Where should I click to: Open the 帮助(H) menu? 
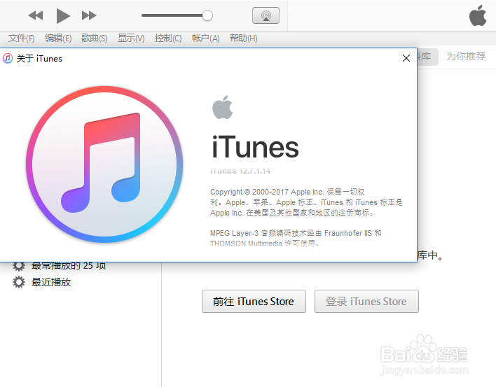243,38
